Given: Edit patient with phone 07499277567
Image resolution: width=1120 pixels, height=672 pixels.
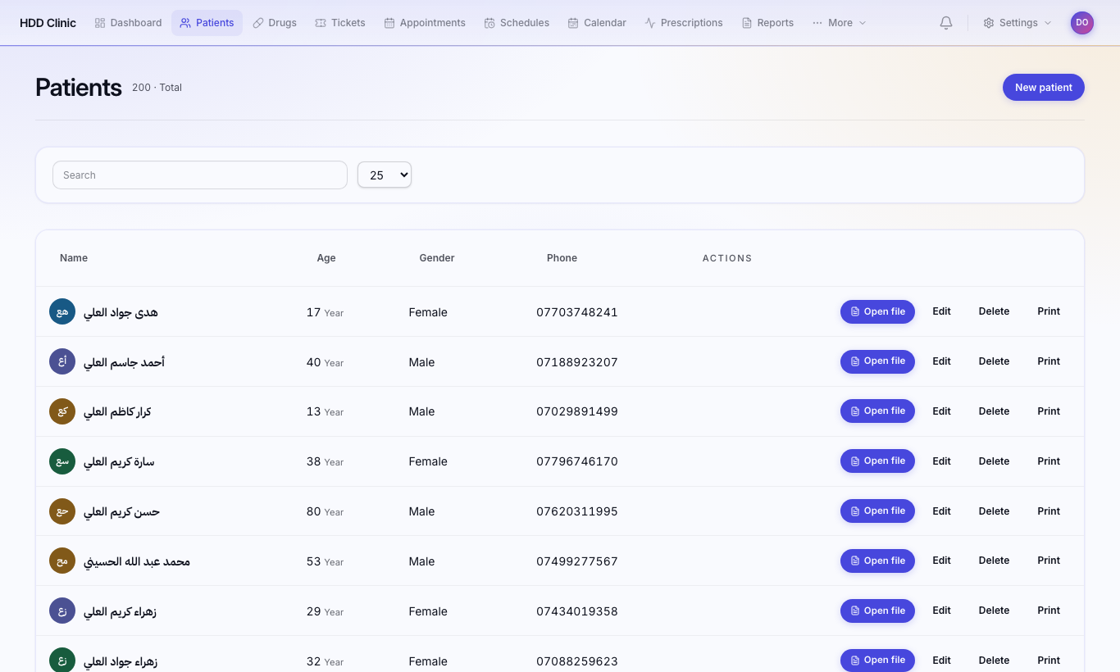Looking at the screenshot, I should tap(941, 561).
